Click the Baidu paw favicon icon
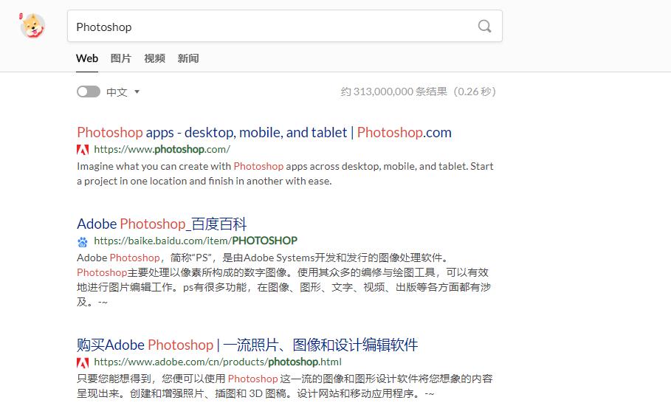 (83, 241)
